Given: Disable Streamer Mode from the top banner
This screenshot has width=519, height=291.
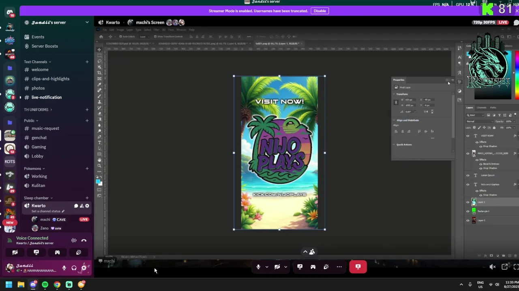Looking at the screenshot, I should click(x=320, y=11).
